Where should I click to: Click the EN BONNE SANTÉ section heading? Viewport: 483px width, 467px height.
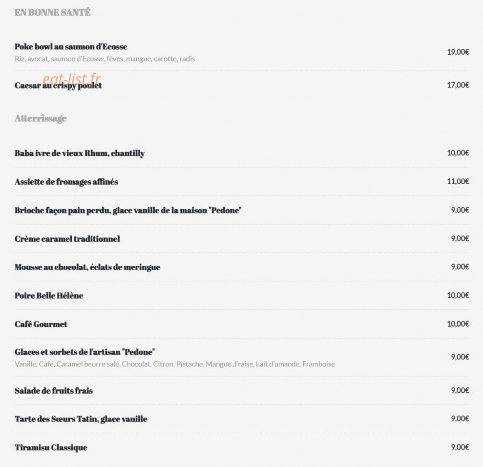(52, 12)
